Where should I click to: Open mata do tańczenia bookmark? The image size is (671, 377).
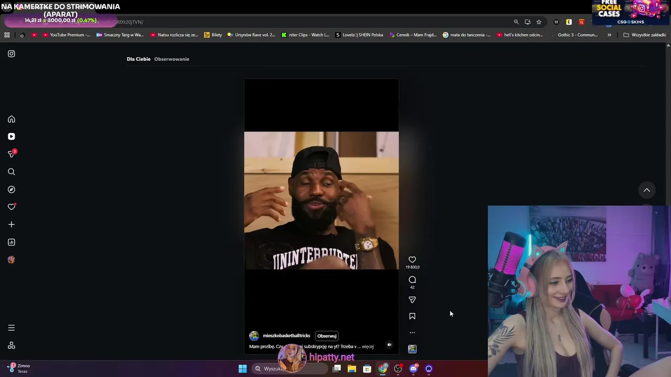point(467,35)
